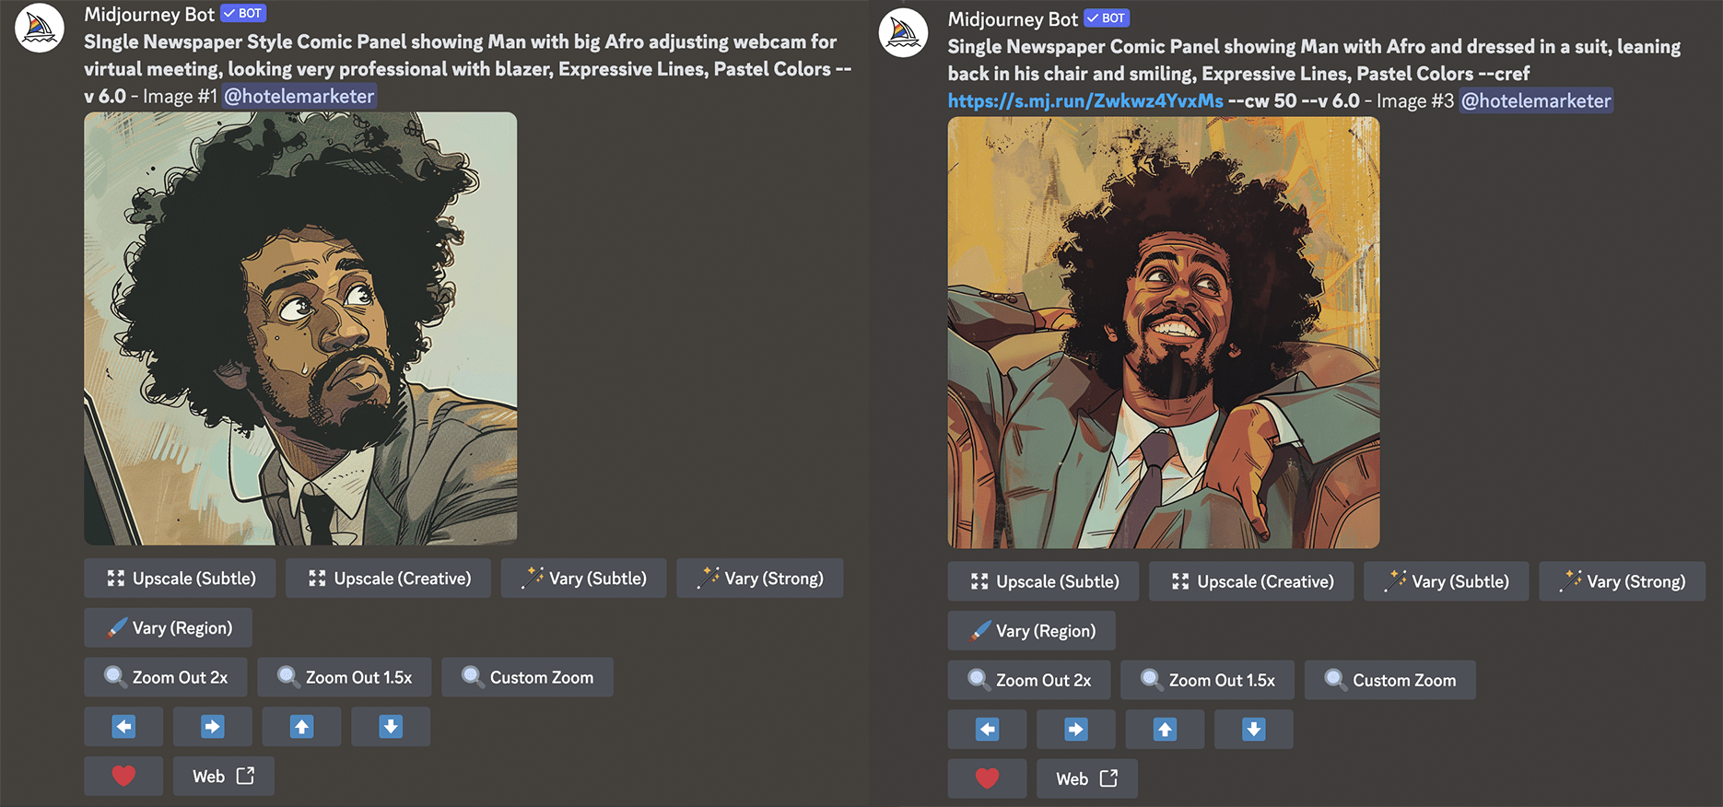Favorite Image #1 with the heart button
1723x807 pixels.
click(123, 777)
